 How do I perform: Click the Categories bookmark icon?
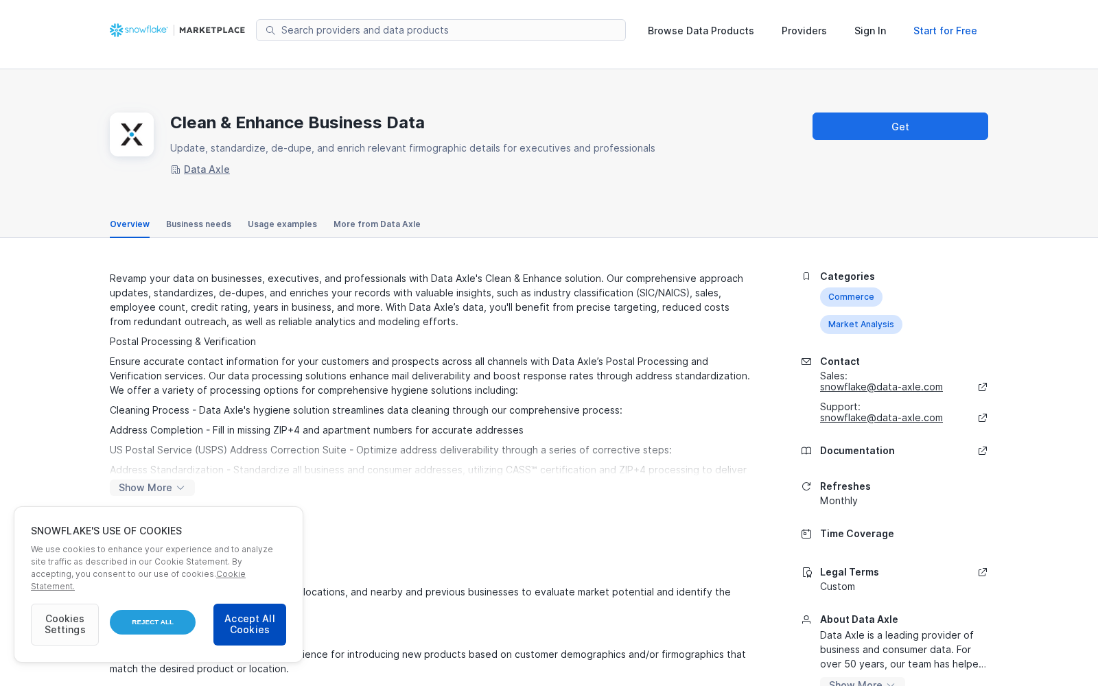pyautogui.click(x=806, y=276)
